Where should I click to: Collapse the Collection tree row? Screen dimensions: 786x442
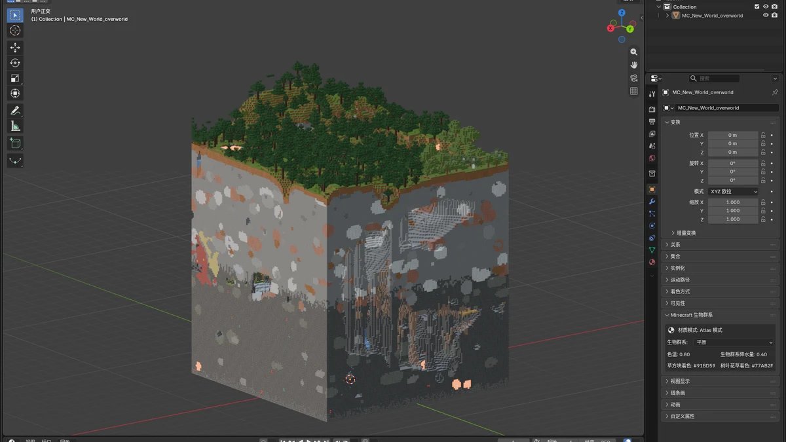tap(659, 7)
